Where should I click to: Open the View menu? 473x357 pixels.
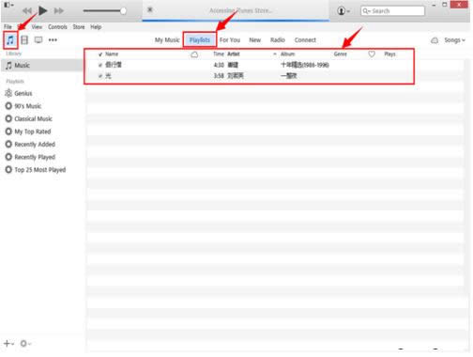[37, 27]
